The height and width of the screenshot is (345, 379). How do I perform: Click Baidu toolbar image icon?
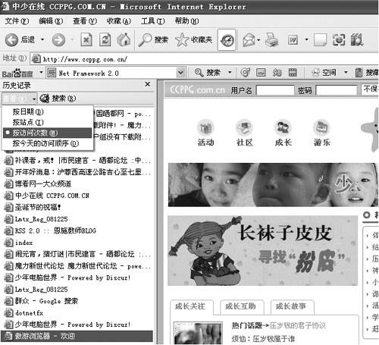[261, 73]
